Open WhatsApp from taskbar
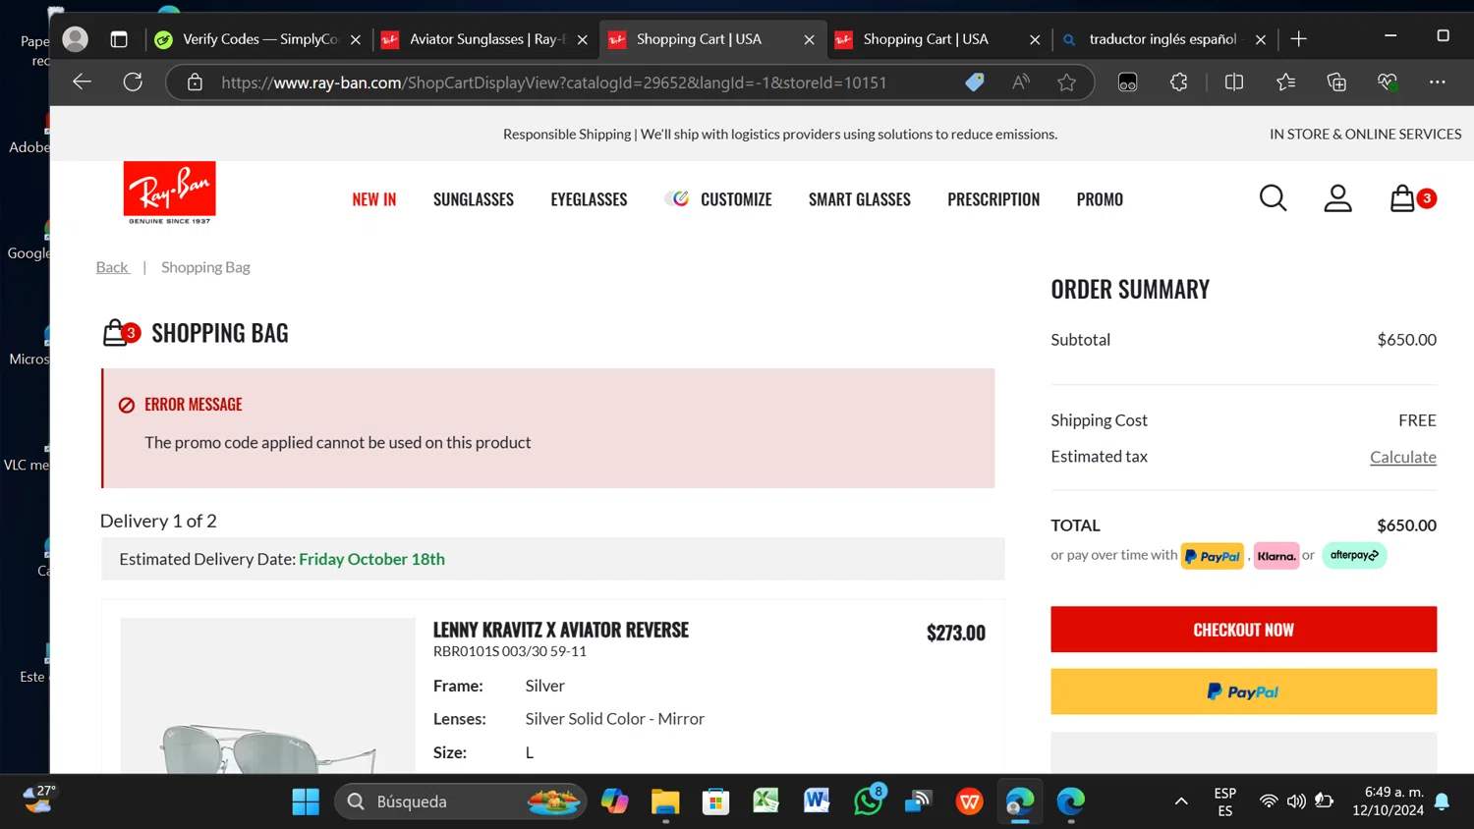This screenshot has width=1474, height=829. pos(869,801)
